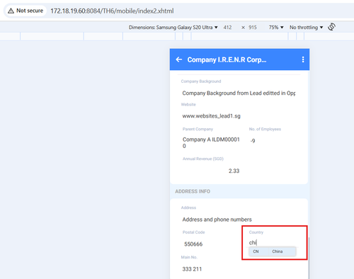
Task: Click the height field showing 915
Action: [x=253, y=28]
